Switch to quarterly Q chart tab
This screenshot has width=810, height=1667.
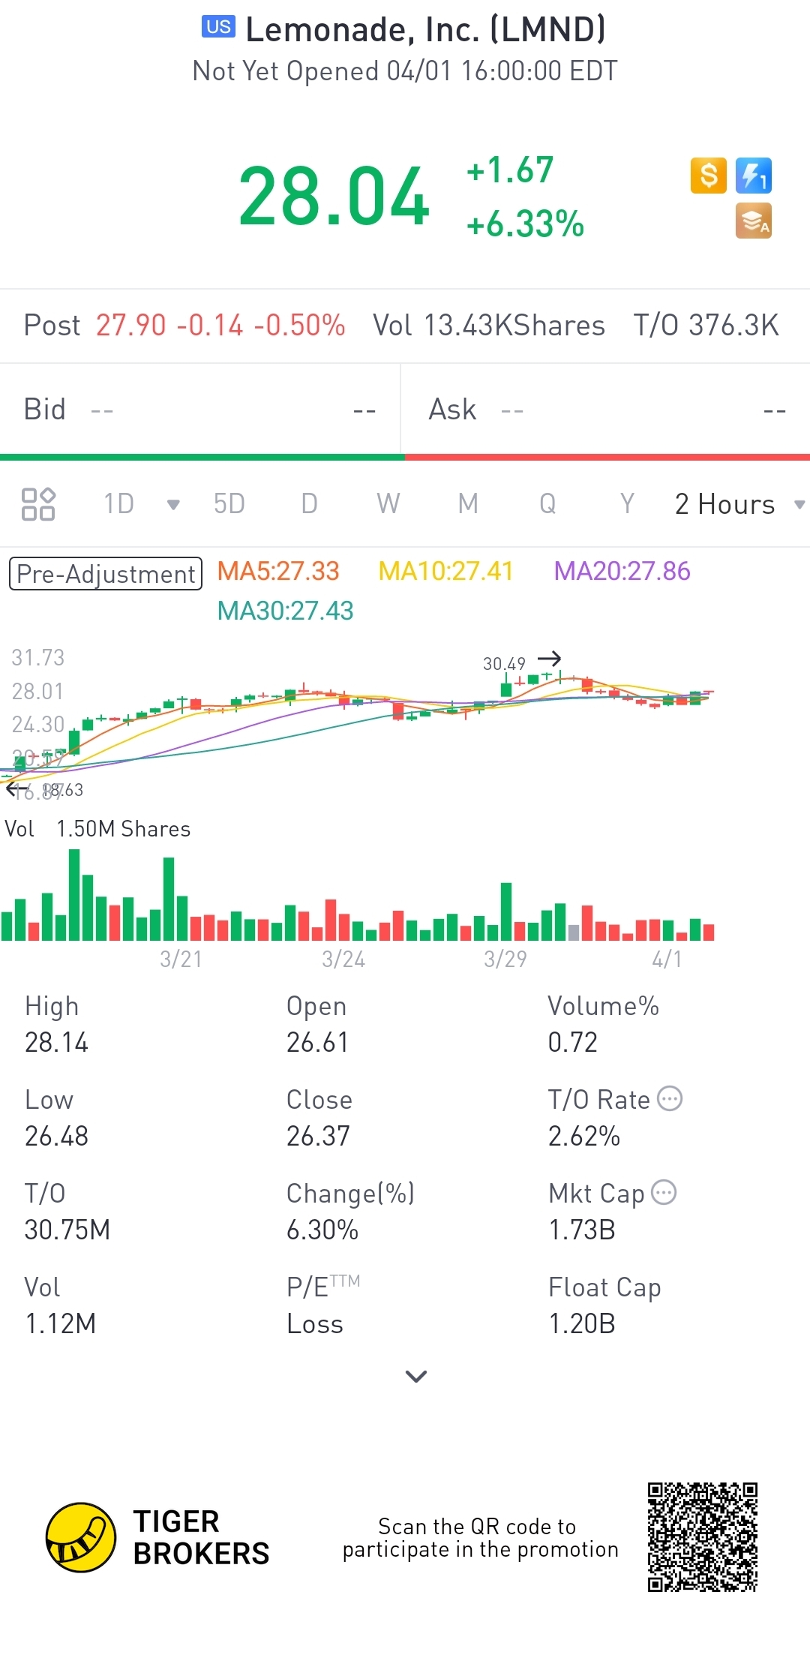(x=547, y=504)
